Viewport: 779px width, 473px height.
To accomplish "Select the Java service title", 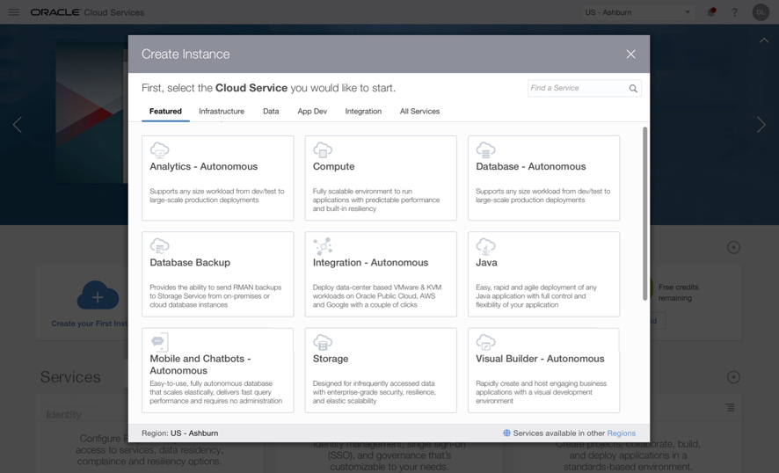I will click(486, 262).
